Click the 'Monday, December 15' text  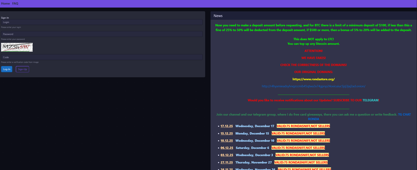pos(252,133)
